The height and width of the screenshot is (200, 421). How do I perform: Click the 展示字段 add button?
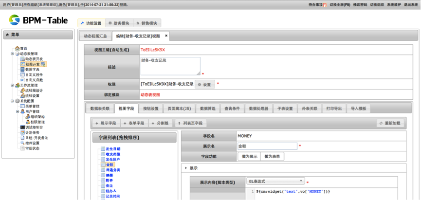[106, 123]
